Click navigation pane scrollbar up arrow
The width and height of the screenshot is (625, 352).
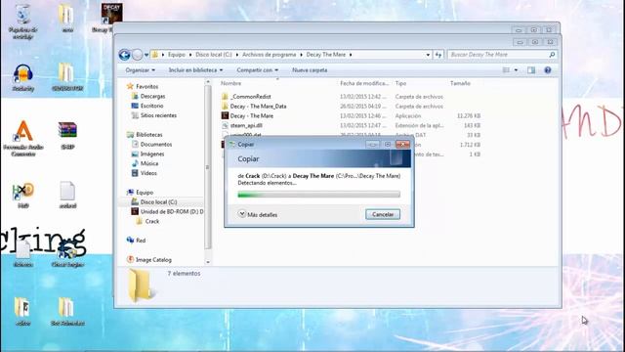[x=208, y=82]
